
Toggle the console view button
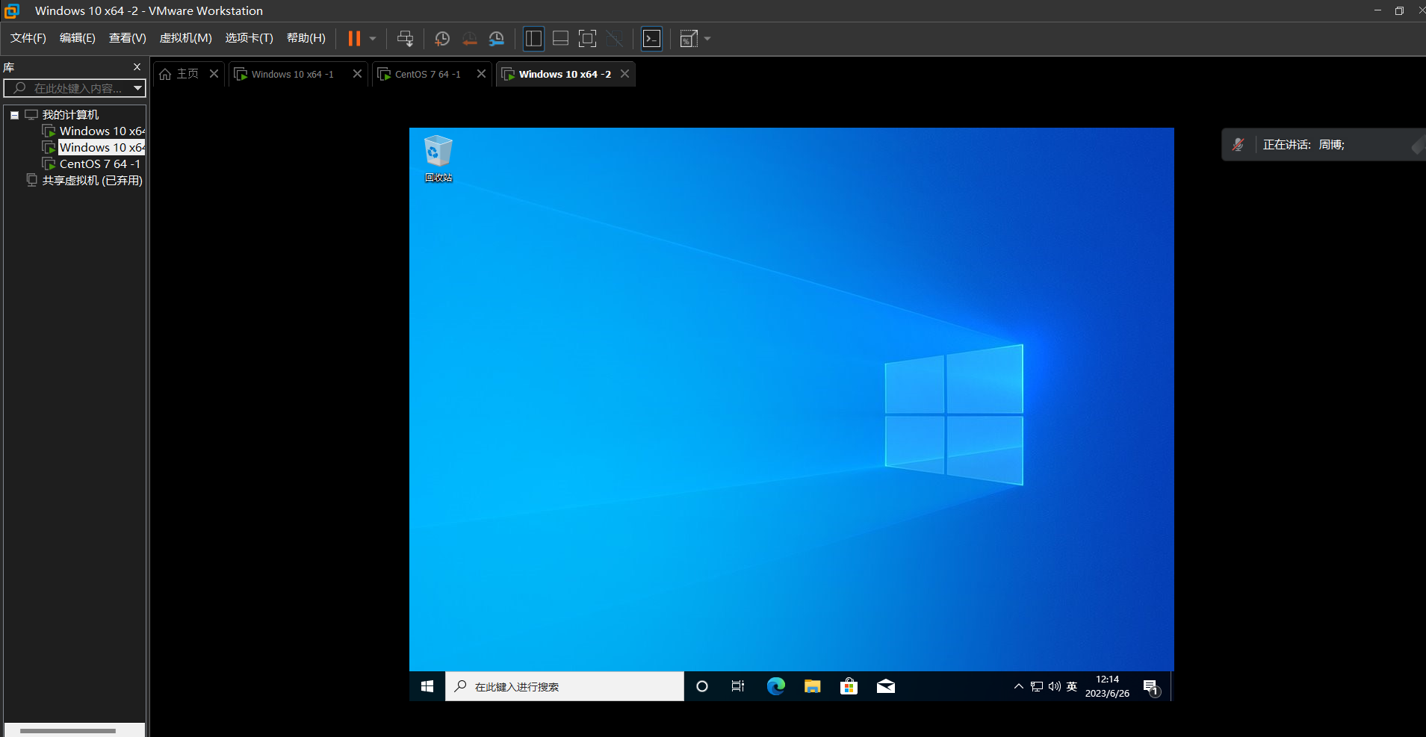[x=652, y=39]
